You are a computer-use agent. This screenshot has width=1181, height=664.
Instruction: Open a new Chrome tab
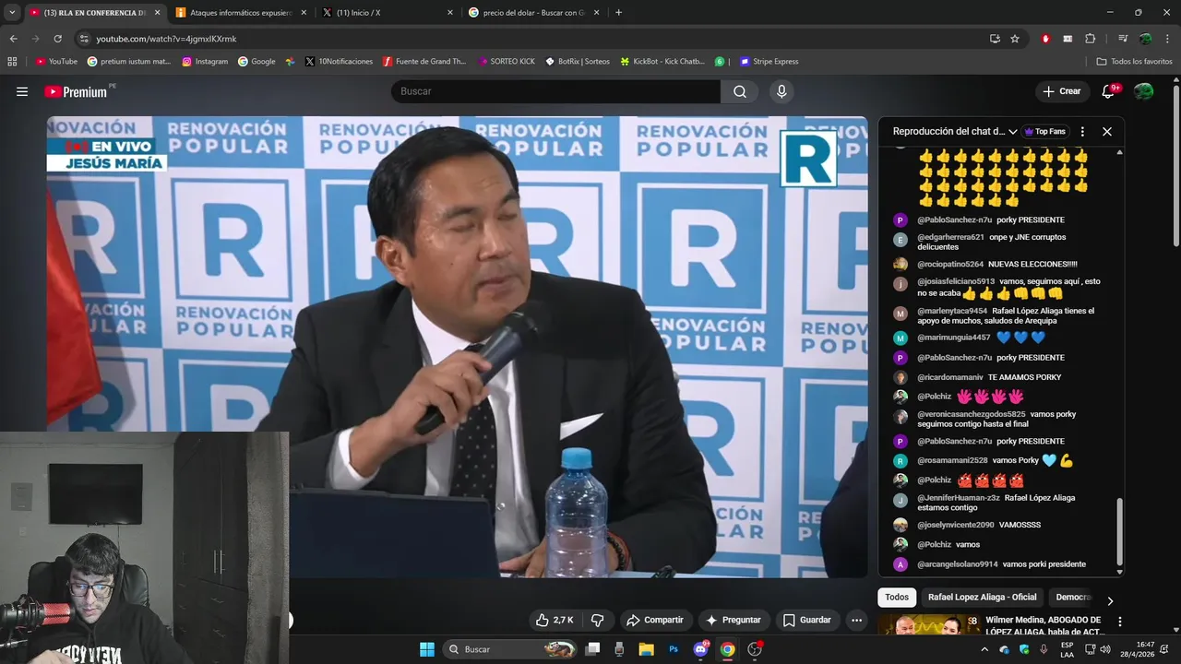618,13
